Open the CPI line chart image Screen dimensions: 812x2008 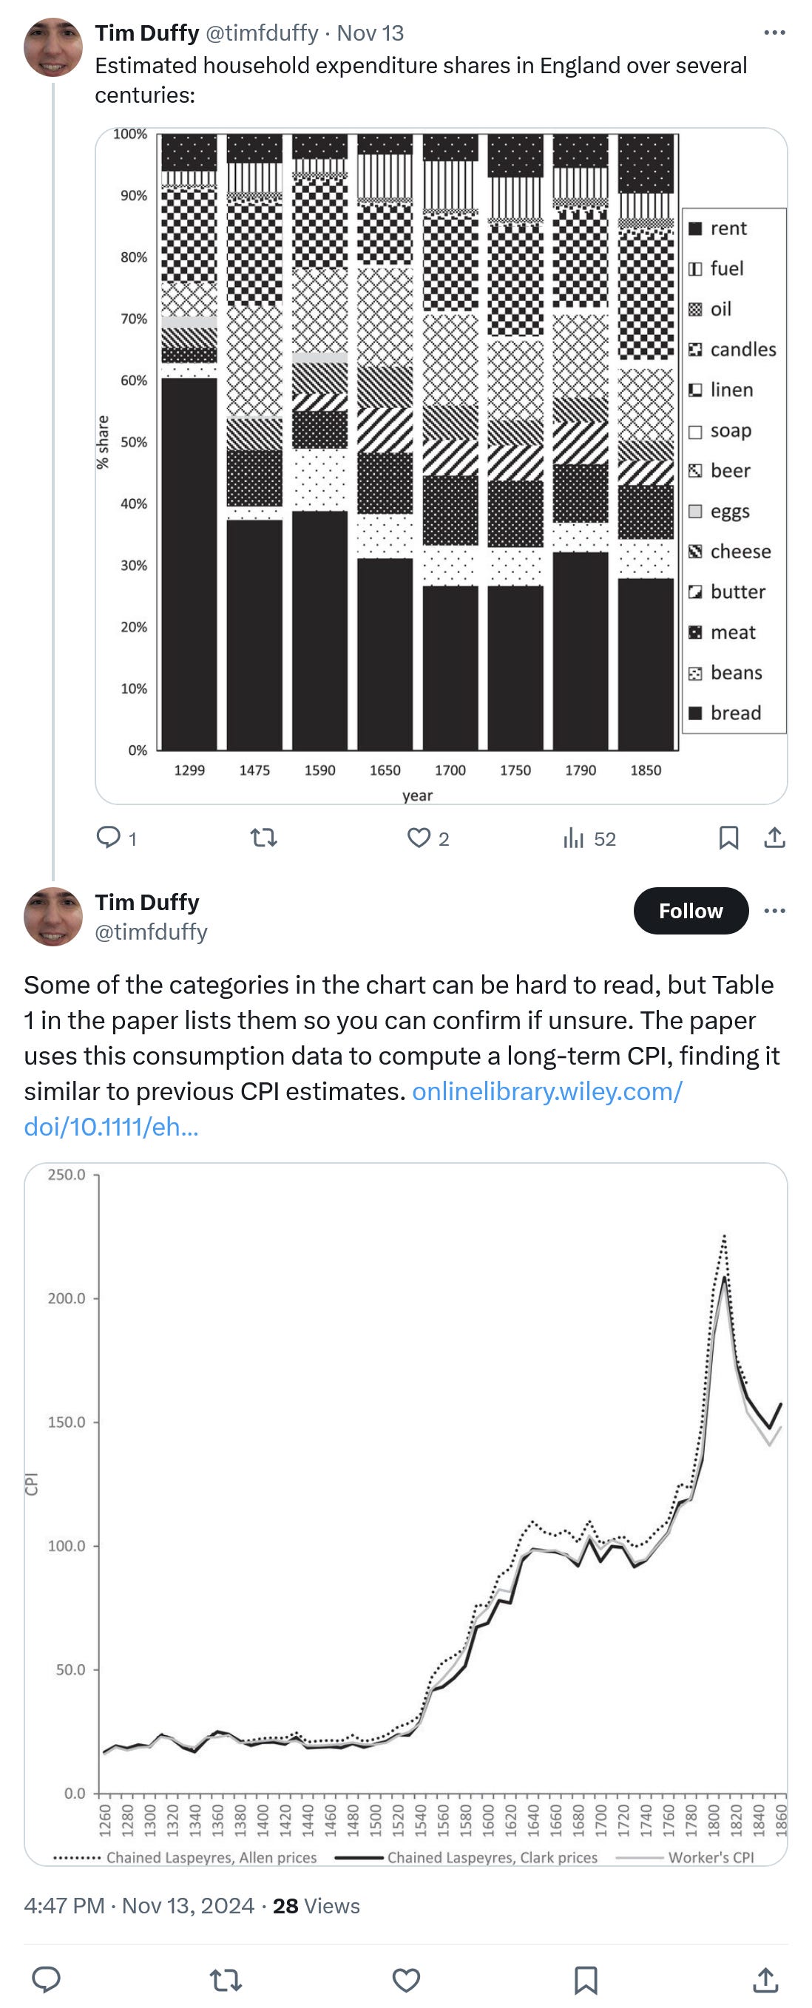[x=405, y=1513]
